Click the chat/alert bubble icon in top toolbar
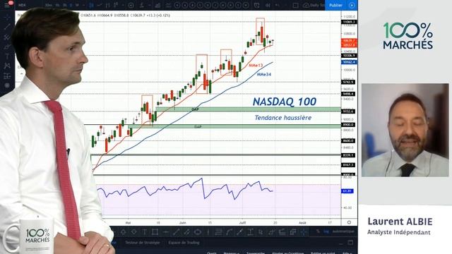 tap(256, 5)
